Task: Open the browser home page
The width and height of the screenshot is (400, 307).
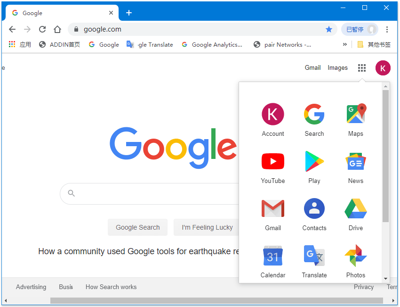Action: [x=57, y=29]
